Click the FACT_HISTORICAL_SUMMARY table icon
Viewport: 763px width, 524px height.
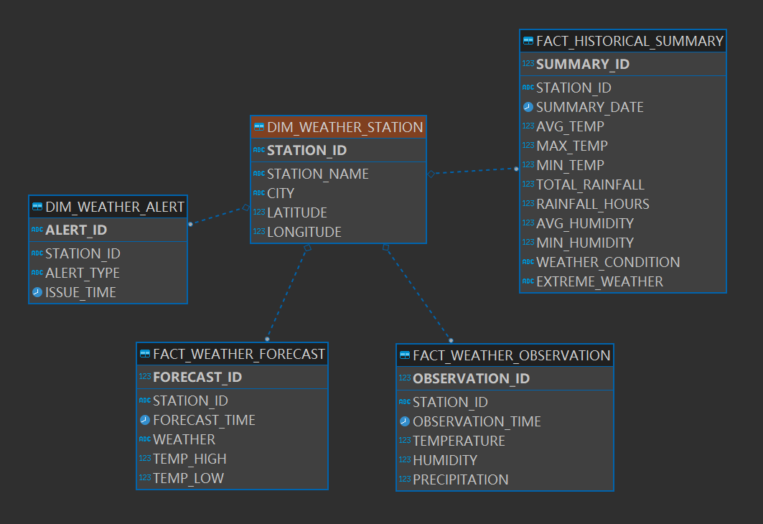coord(528,41)
